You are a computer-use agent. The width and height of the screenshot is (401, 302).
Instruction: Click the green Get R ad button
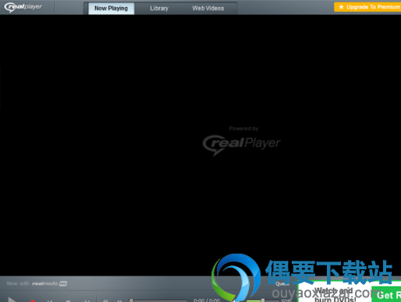coord(387,295)
